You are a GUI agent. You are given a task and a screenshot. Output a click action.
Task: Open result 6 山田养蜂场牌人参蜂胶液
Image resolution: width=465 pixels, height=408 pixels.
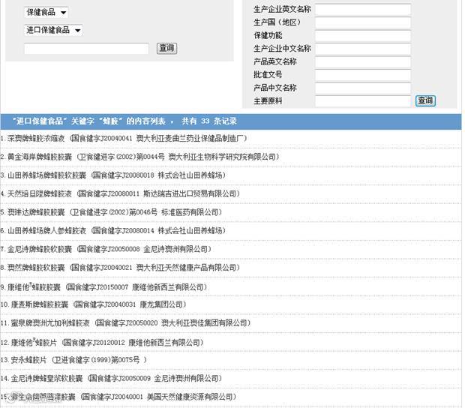pyautogui.click(x=113, y=230)
